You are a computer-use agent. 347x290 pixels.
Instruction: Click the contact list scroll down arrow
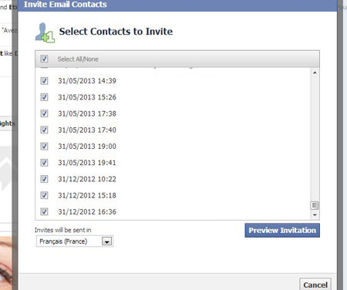[315, 215]
